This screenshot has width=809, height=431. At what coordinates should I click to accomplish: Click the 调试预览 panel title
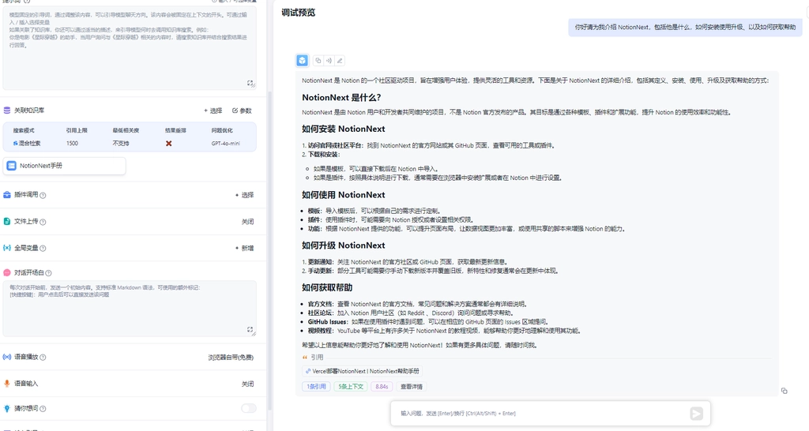[298, 13]
